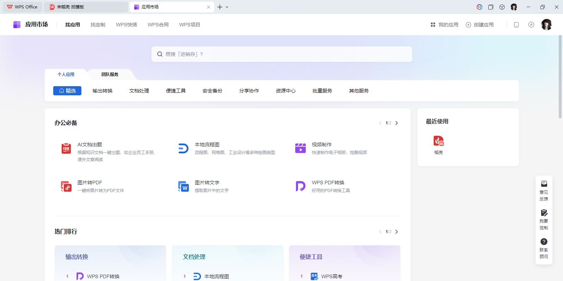The image size is (563, 281).
Task: Expand the new tab dropdown arrow
Action: pos(227,7)
